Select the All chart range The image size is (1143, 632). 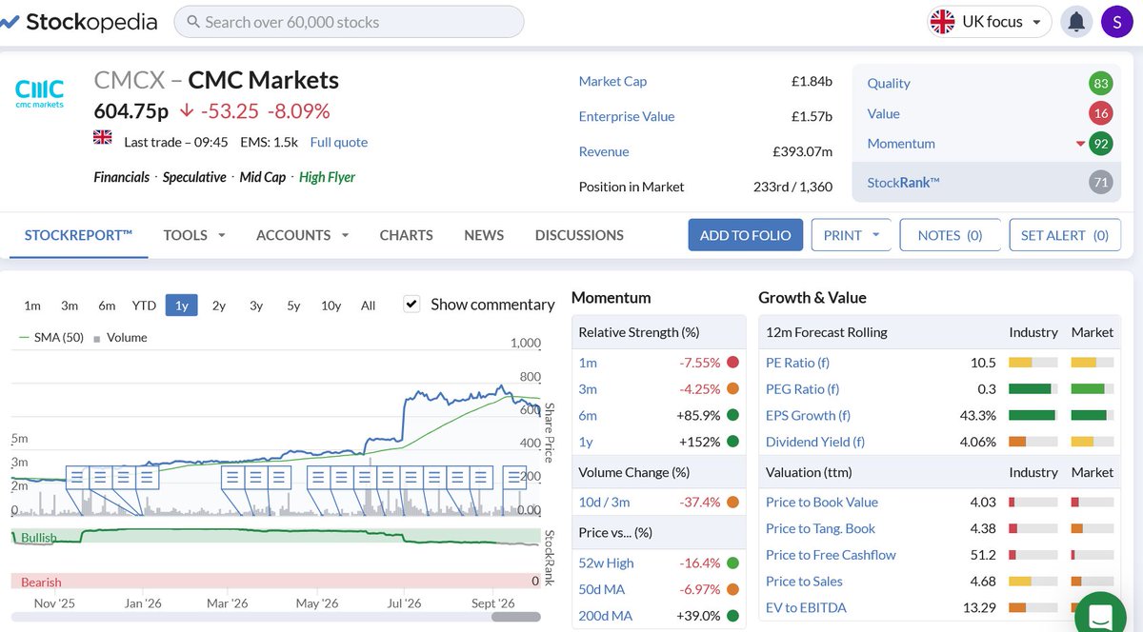(369, 306)
